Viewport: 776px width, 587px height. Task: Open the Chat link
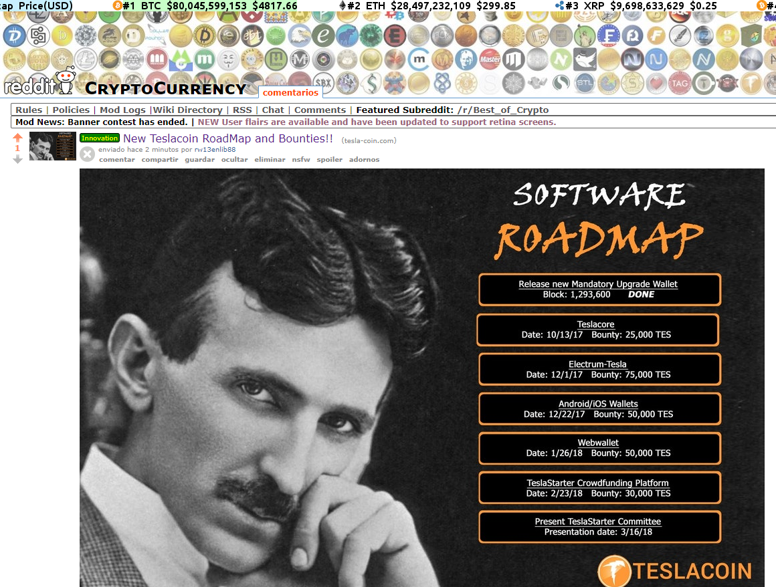tap(273, 110)
